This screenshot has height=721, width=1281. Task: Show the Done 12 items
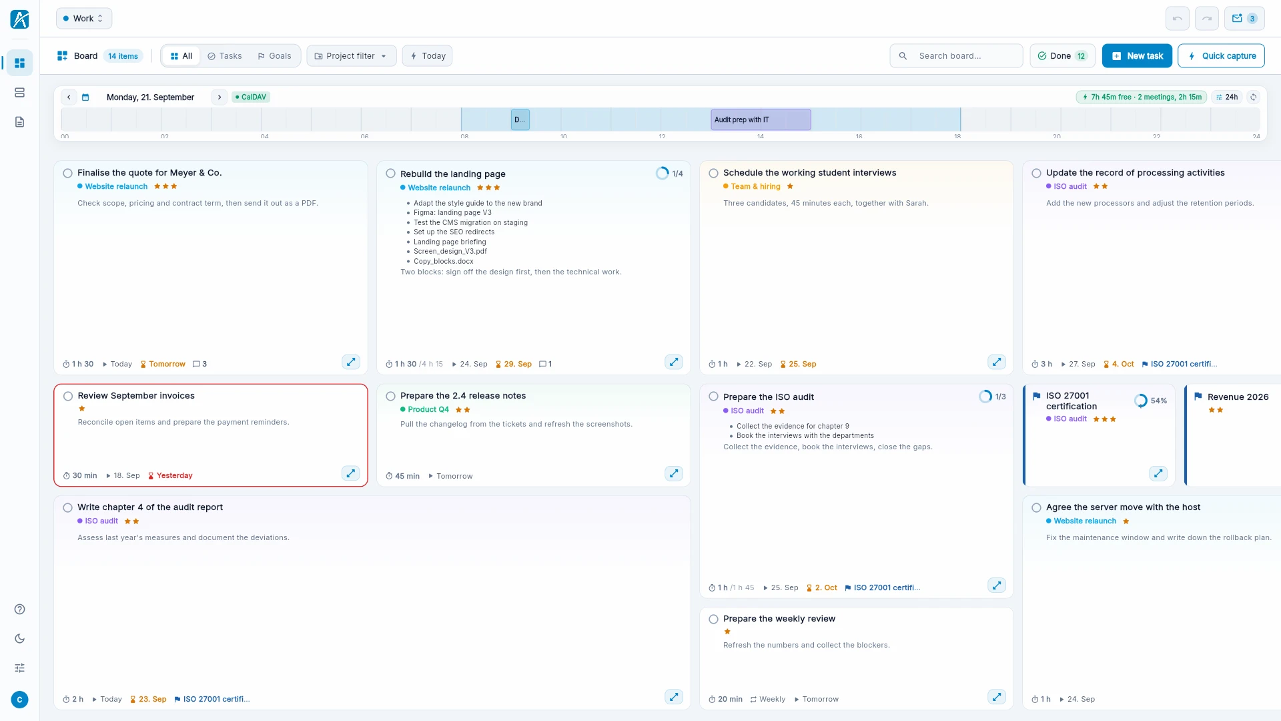pos(1063,56)
